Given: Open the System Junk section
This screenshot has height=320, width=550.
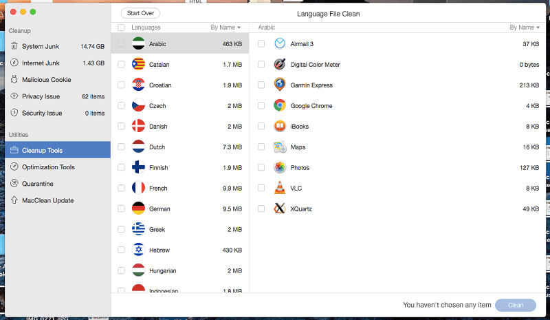Looking at the screenshot, I should point(58,46).
